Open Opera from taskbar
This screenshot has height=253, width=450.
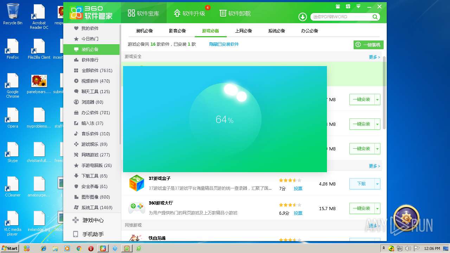91,248
